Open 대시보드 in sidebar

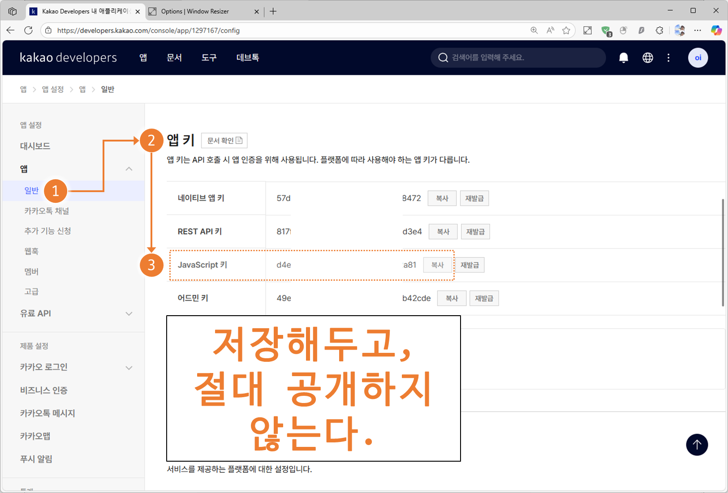point(35,146)
